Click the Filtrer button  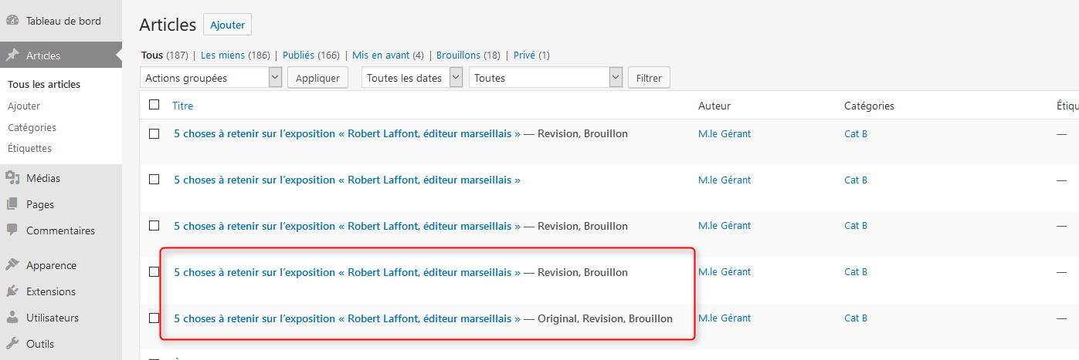tap(649, 78)
